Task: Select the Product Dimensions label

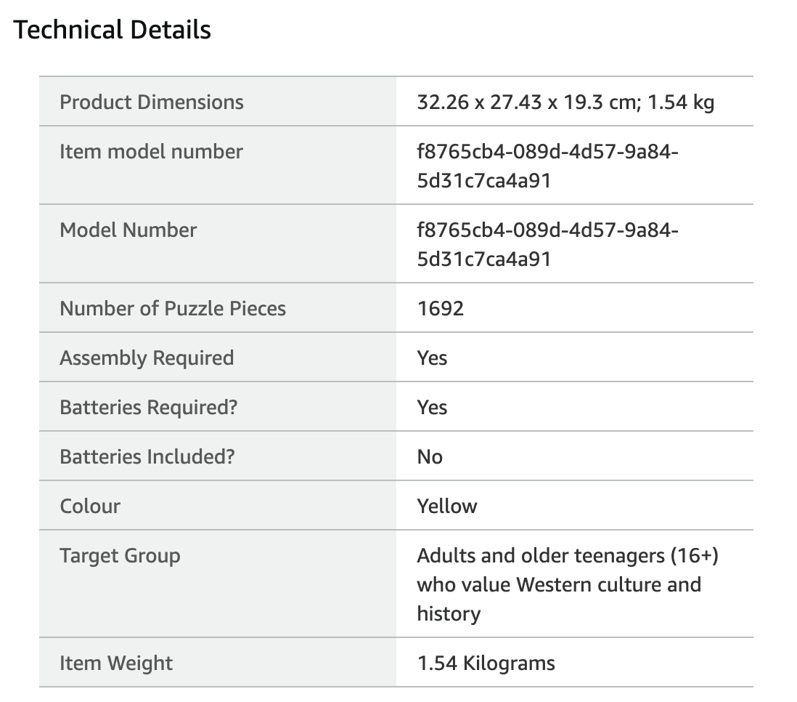Action: pyautogui.click(x=152, y=102)
